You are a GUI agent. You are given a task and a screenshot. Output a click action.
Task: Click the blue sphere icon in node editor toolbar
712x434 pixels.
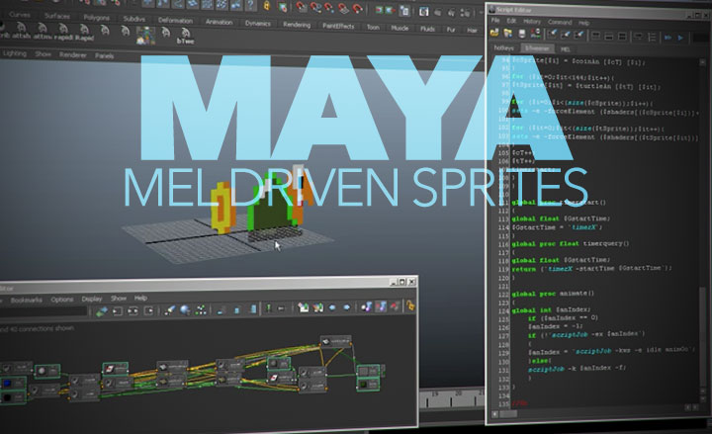185,310
